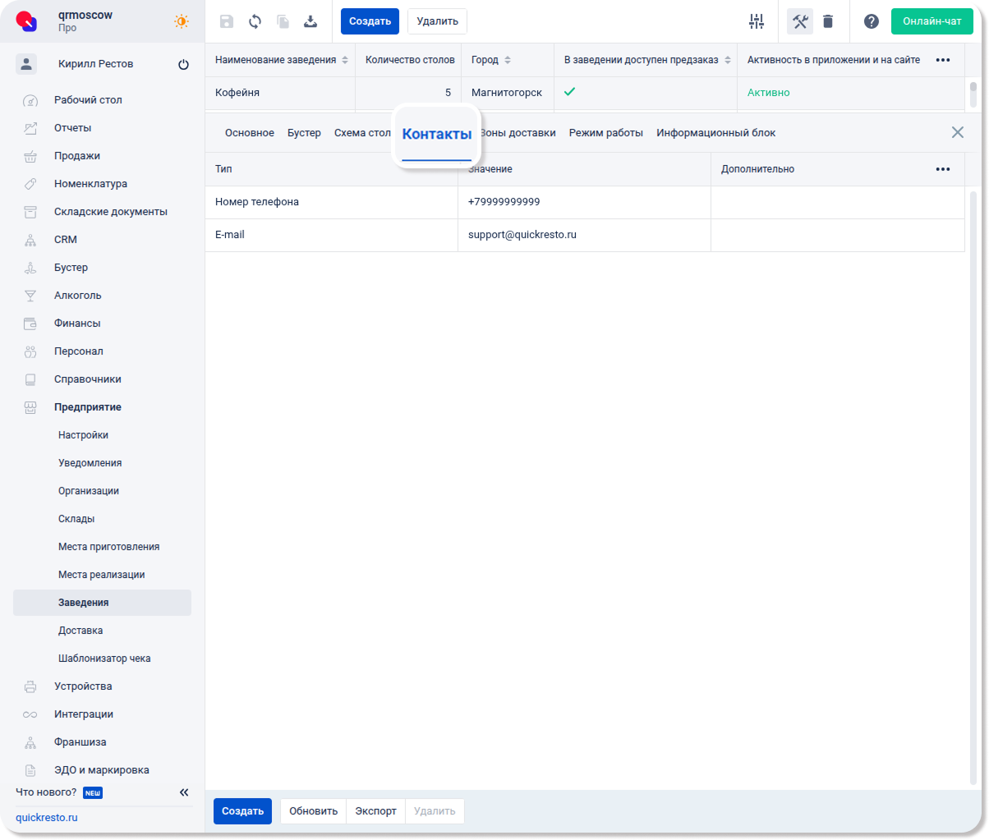Open the help question mark icon
Screen dimensions: 989x840
[872, 21]
